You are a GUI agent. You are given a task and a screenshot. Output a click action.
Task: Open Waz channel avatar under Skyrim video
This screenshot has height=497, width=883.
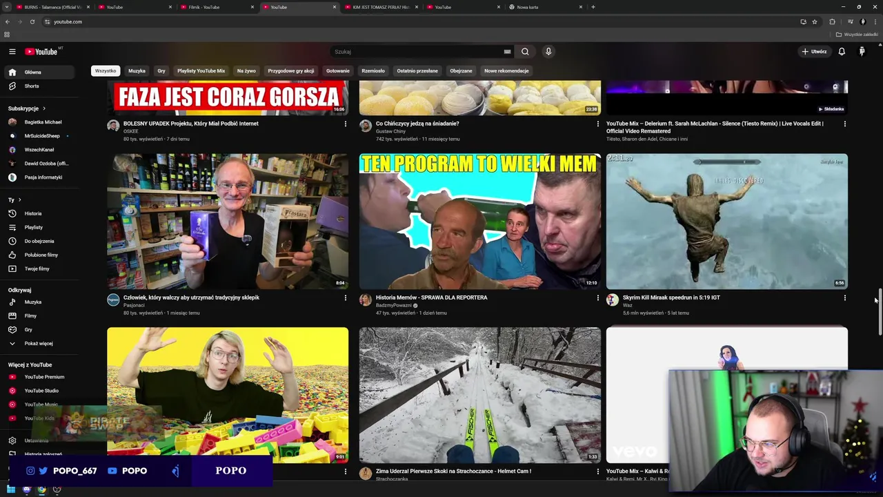[613, 300]
